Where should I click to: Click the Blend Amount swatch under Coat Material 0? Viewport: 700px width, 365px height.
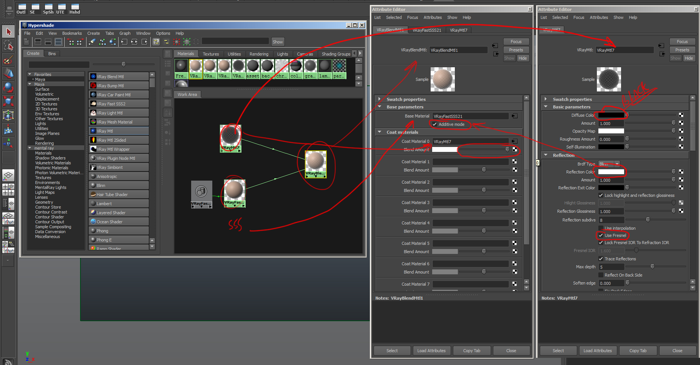coord(445,150)
